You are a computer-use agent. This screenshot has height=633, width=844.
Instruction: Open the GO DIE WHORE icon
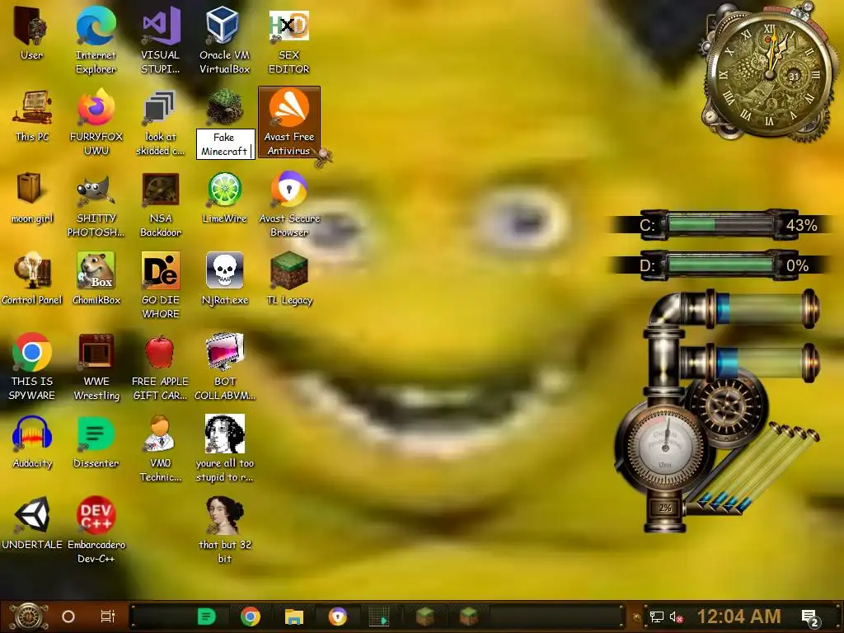click(160, 270)
